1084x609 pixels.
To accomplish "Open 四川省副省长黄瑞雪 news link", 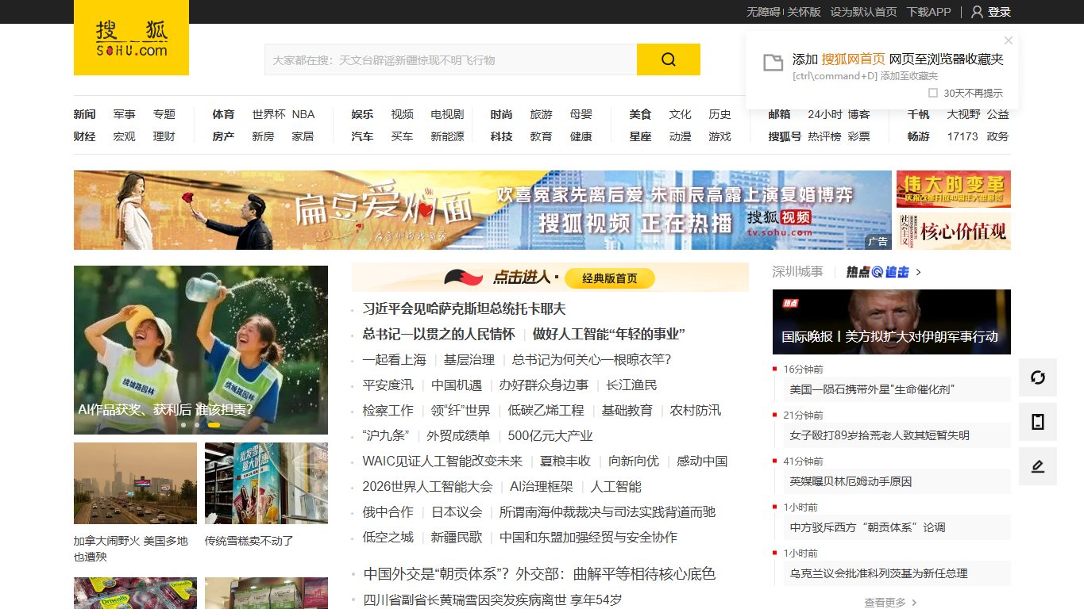I will [492, 599].
